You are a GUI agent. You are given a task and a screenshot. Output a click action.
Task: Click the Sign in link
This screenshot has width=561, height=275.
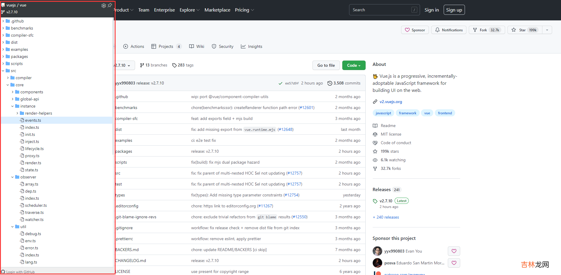[432, 10]
